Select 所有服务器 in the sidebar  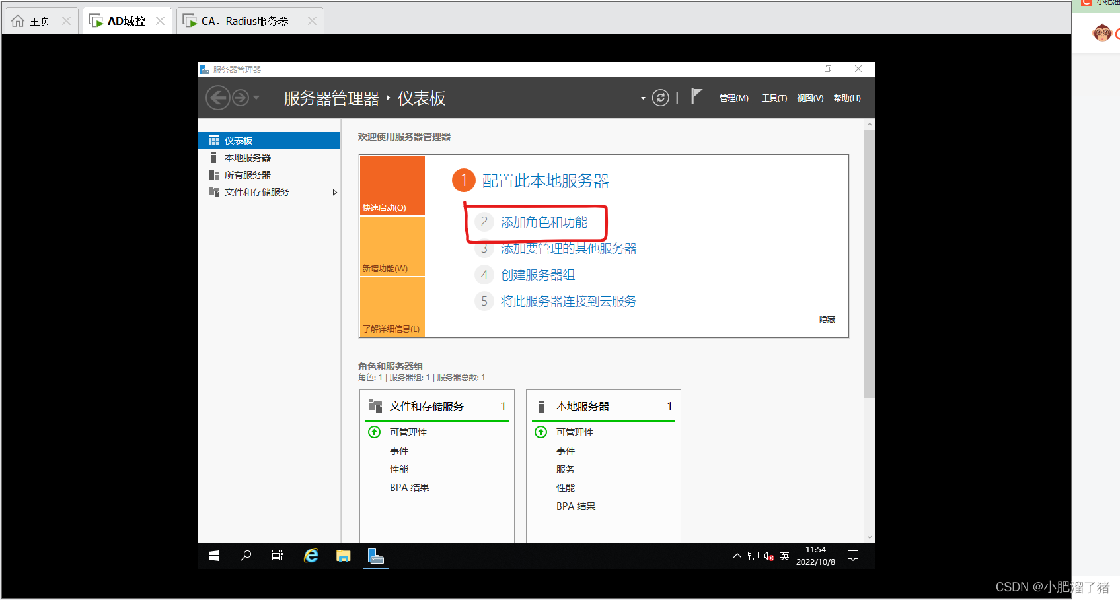tap(270, 175)
